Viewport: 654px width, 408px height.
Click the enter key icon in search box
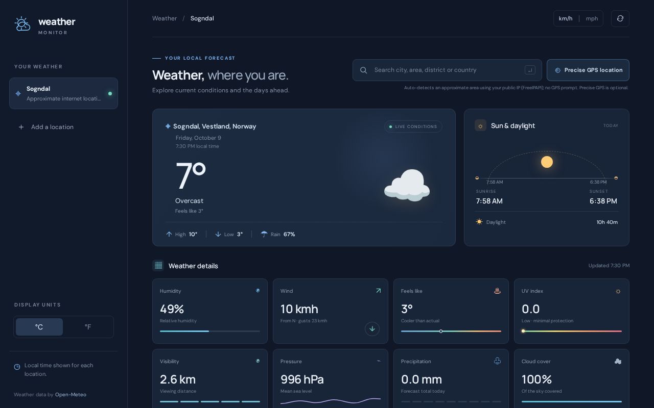(530, 70)
